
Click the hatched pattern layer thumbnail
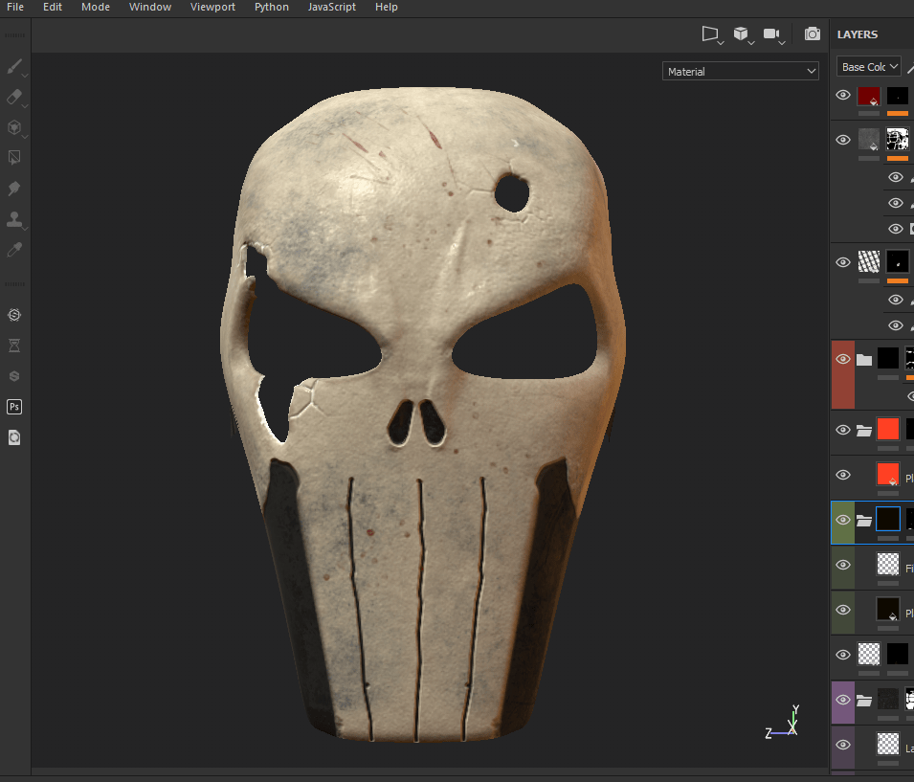point(869,260)
